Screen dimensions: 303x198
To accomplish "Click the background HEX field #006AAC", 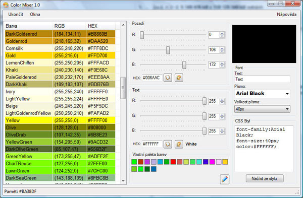I will coord(152,78).
